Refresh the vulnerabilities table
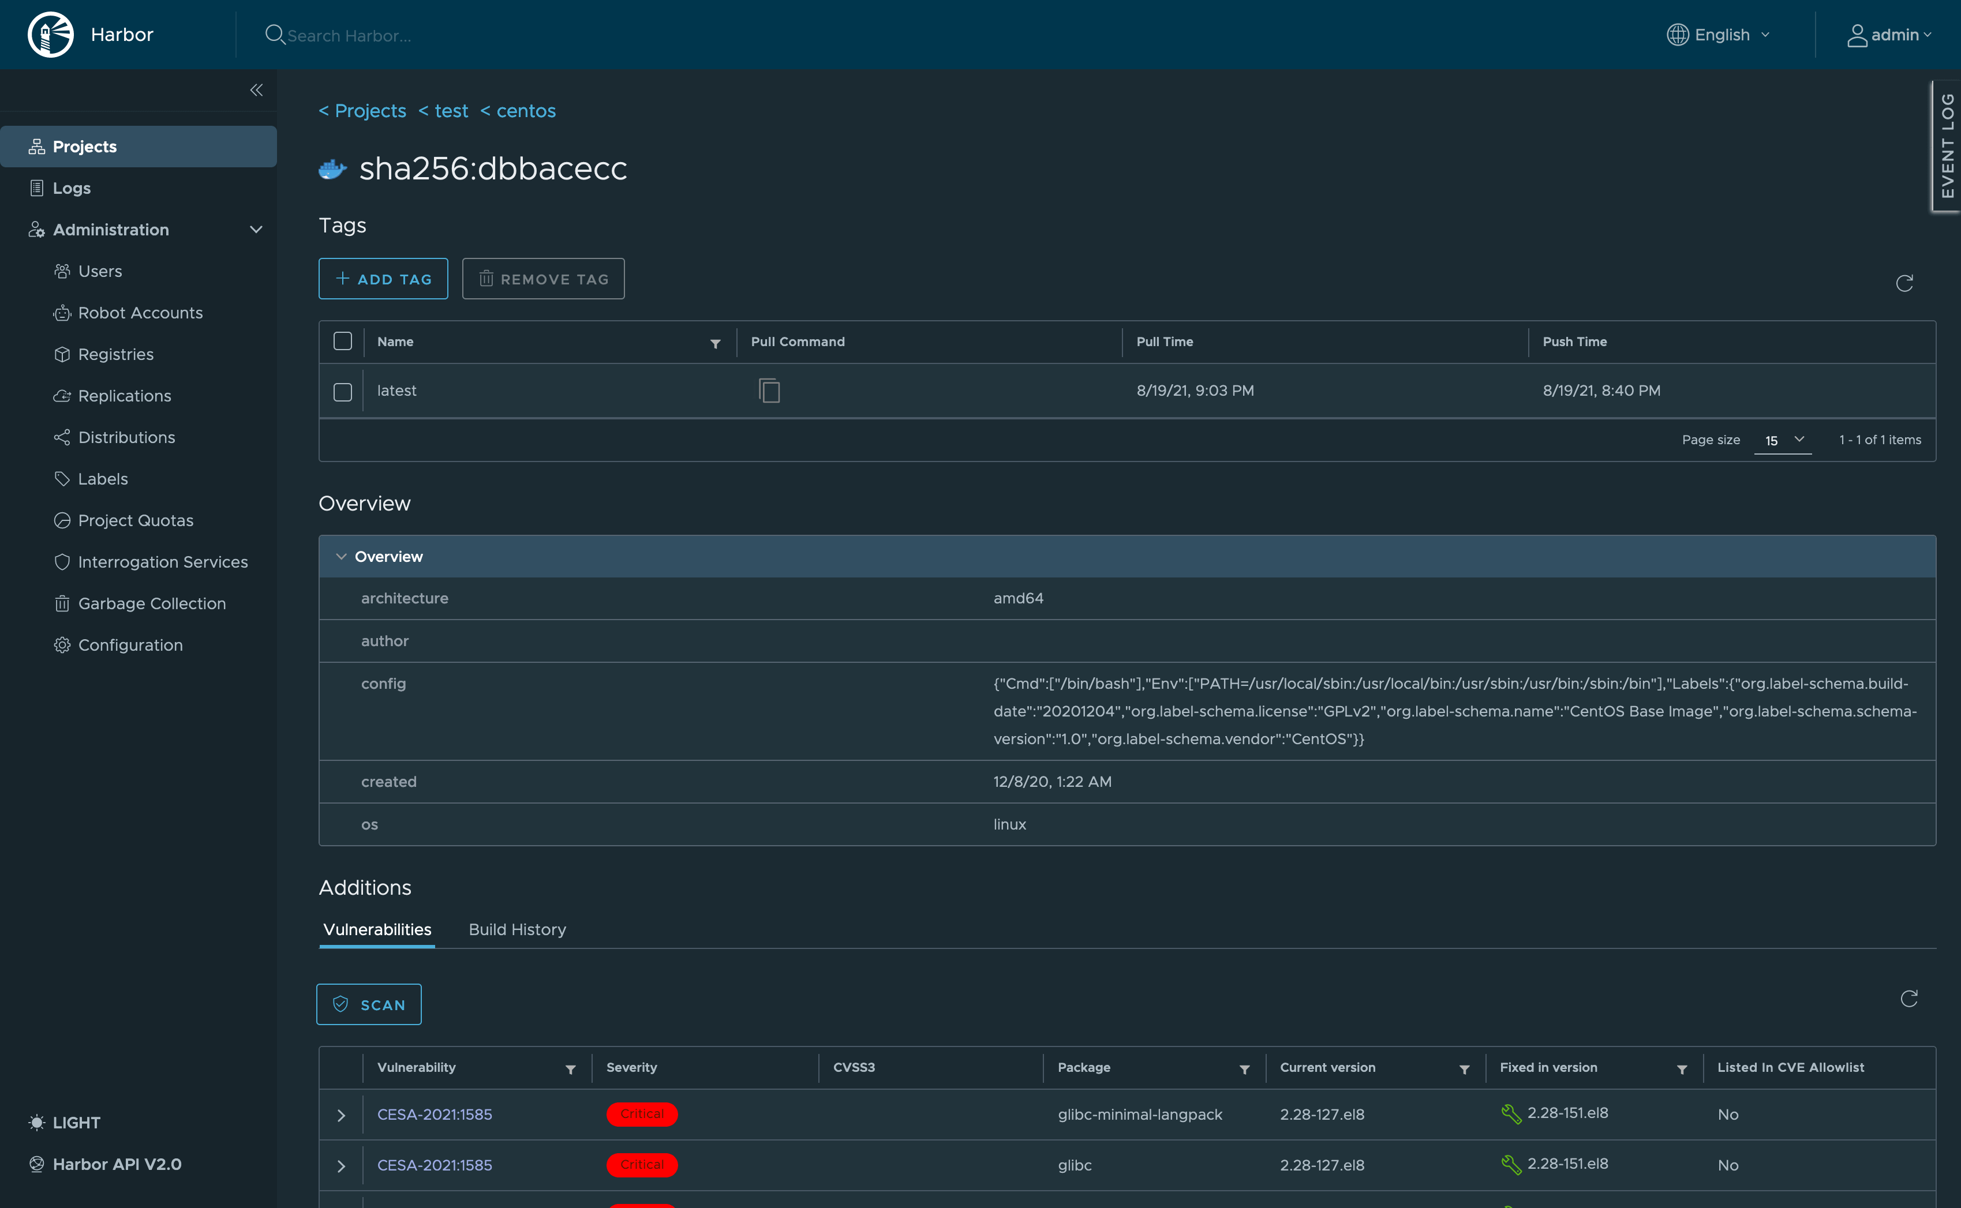This screenshot has height=1208, width=1961. coord(1908,999)
